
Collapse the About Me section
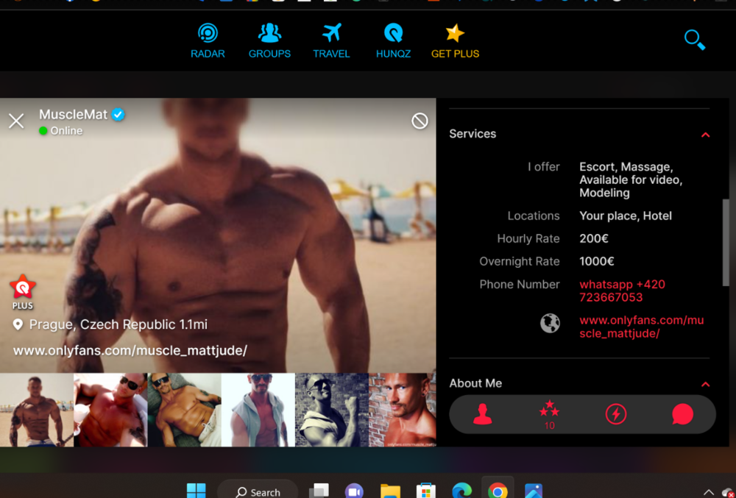pos(705,384)
